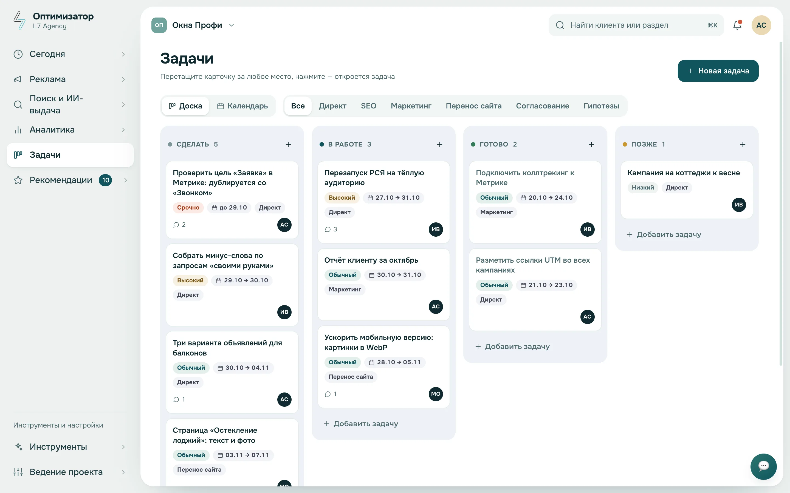Click Добавить задачу in В работе column
The image size is (790, 493).
[361, 423]
